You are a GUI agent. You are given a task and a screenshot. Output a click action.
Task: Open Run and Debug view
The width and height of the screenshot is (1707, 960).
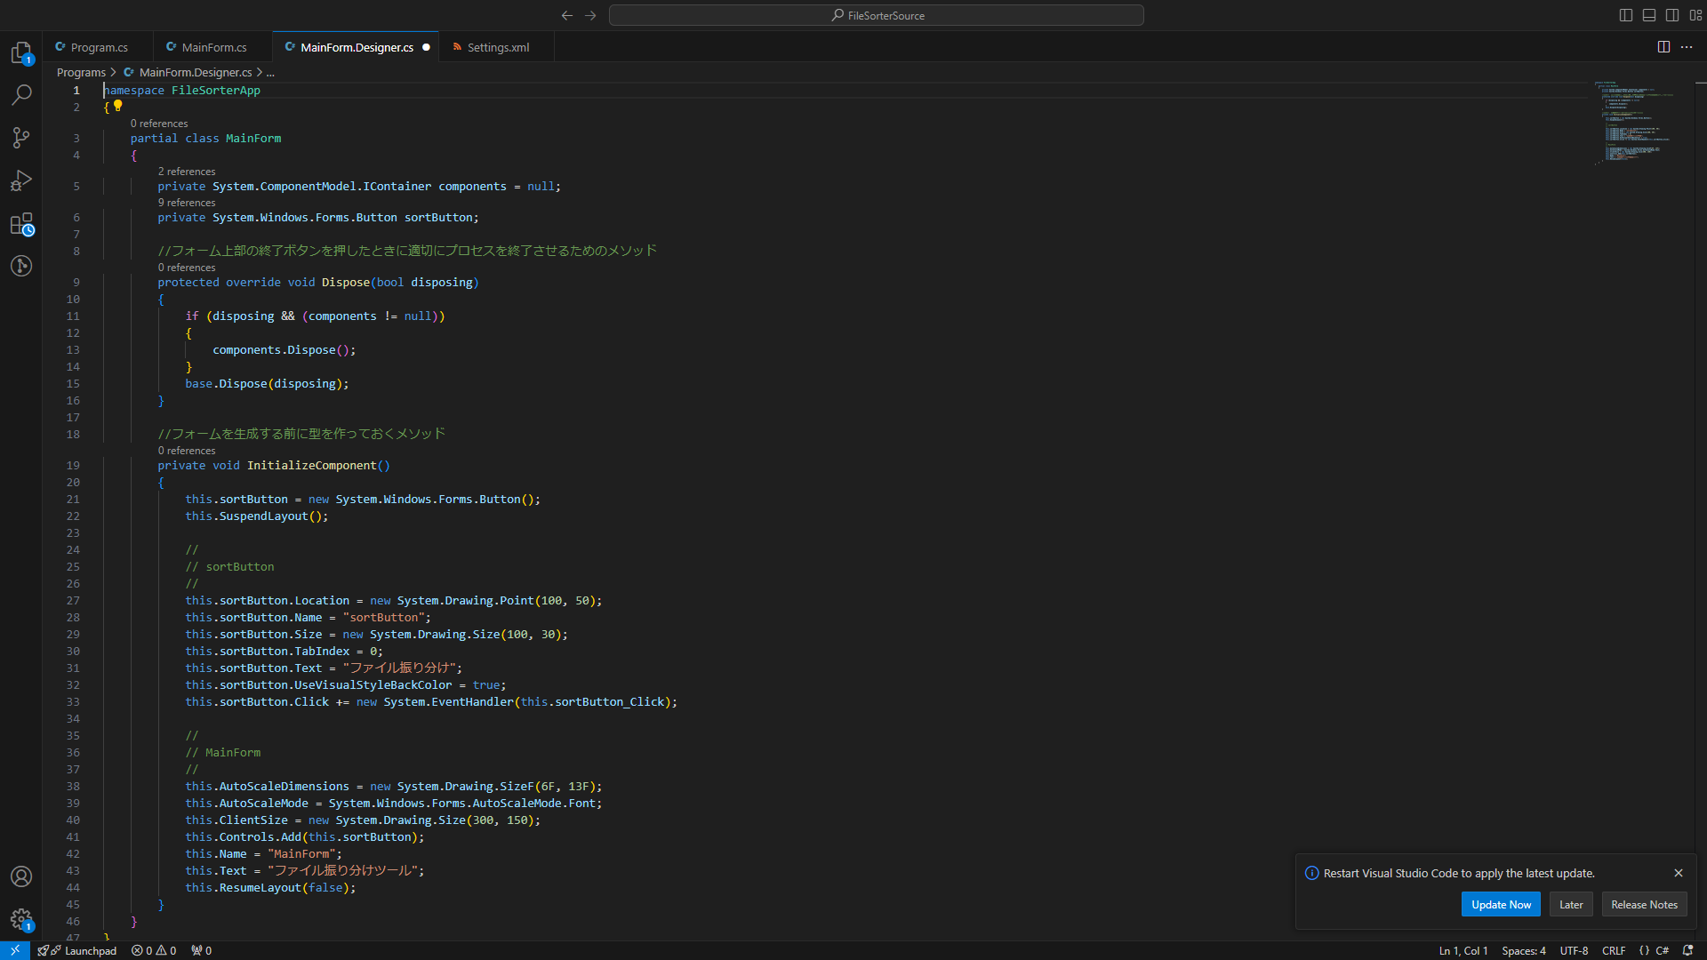click(21, 180)
